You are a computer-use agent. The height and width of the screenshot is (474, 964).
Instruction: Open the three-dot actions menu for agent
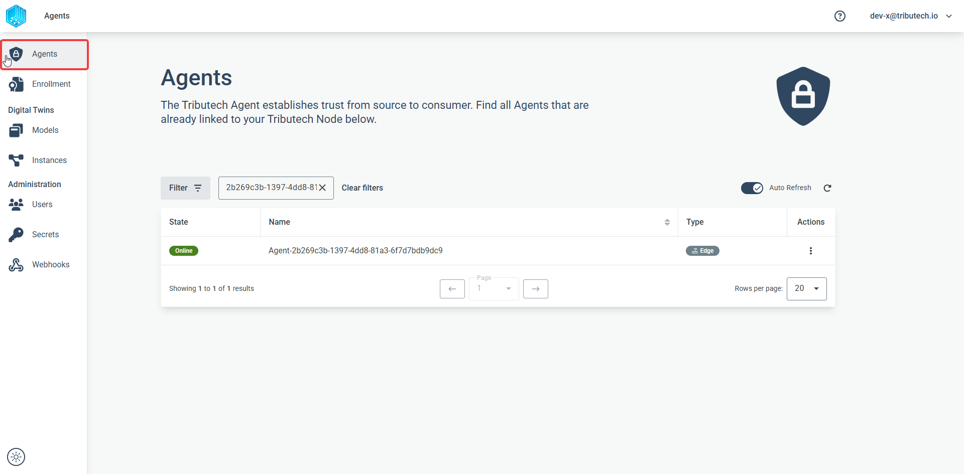(x=810, y=251)
